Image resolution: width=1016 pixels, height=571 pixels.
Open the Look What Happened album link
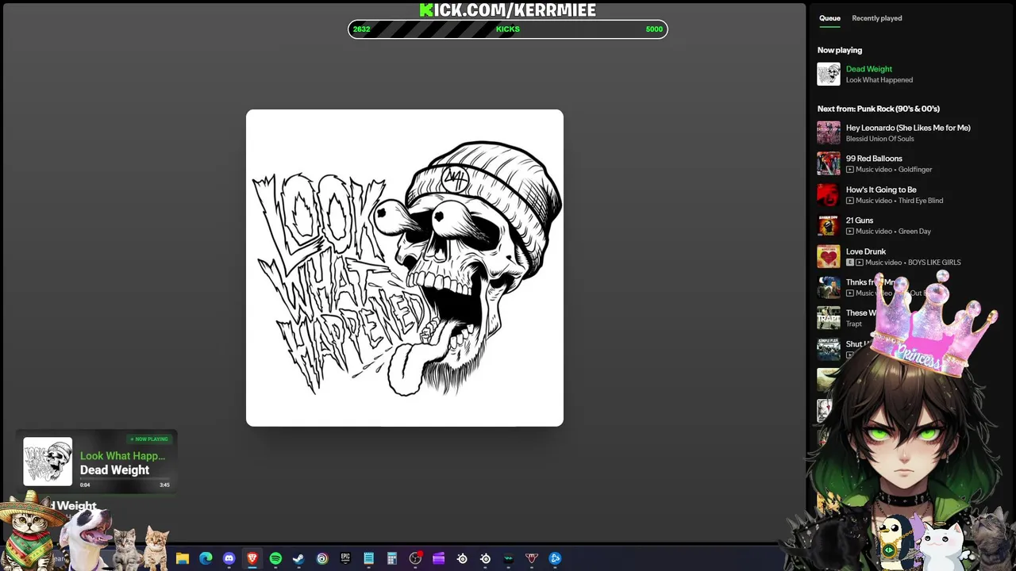pyautogui.click(x=879, y=80)
